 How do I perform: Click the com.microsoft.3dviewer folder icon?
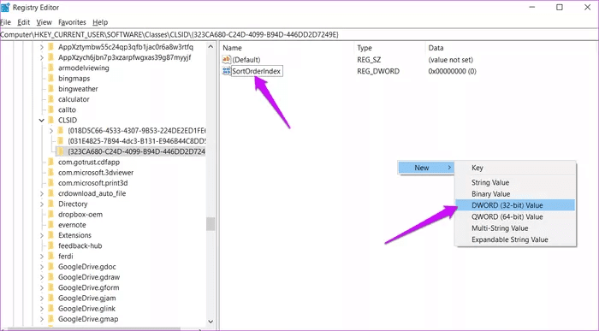point(51,173)
